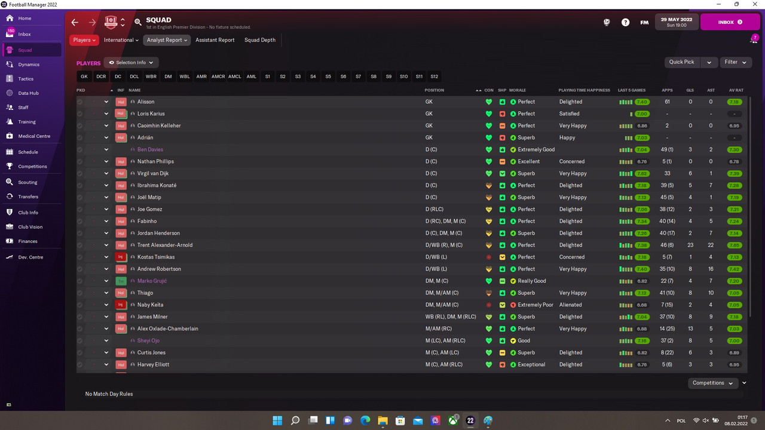
Task: Select the S12 substitute slot tab
Action: click(x=434, y=76)
